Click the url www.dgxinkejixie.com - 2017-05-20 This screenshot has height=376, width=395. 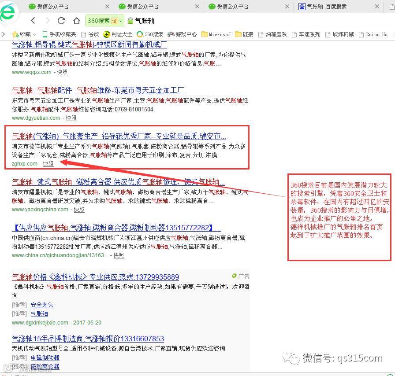[57, 323]
